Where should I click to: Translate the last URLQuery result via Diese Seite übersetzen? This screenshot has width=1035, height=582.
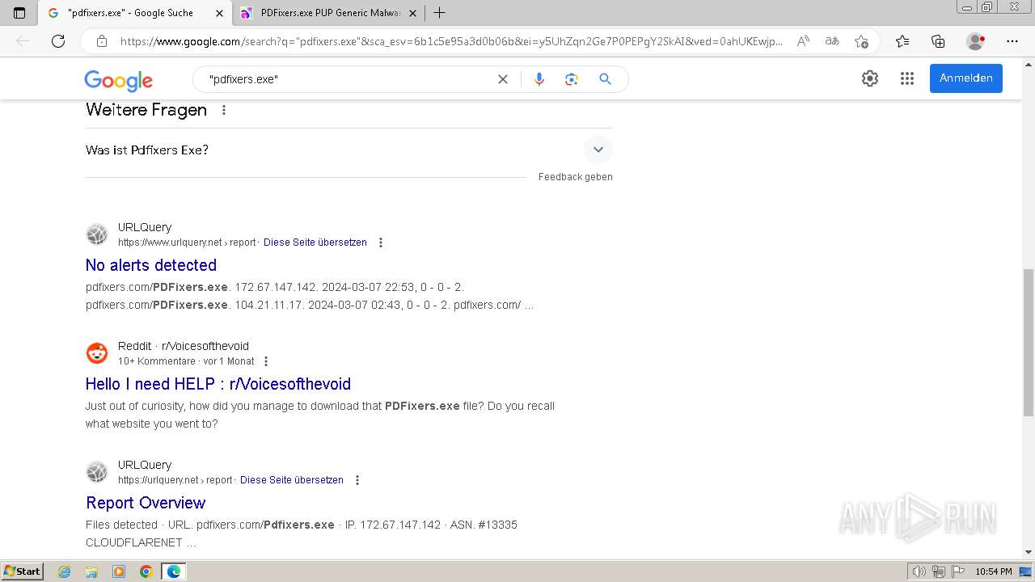[x=292, y=480]
